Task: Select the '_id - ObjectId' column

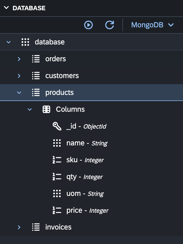Action: coord(86,126)
